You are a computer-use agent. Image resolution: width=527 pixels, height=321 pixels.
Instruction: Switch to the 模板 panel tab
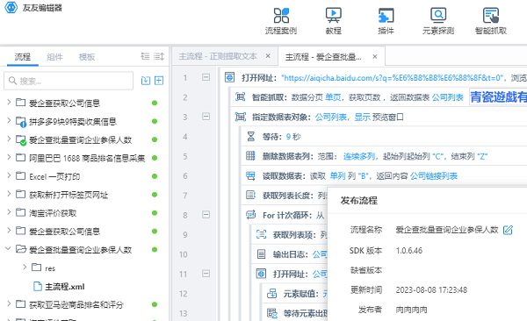pos(87,57)
